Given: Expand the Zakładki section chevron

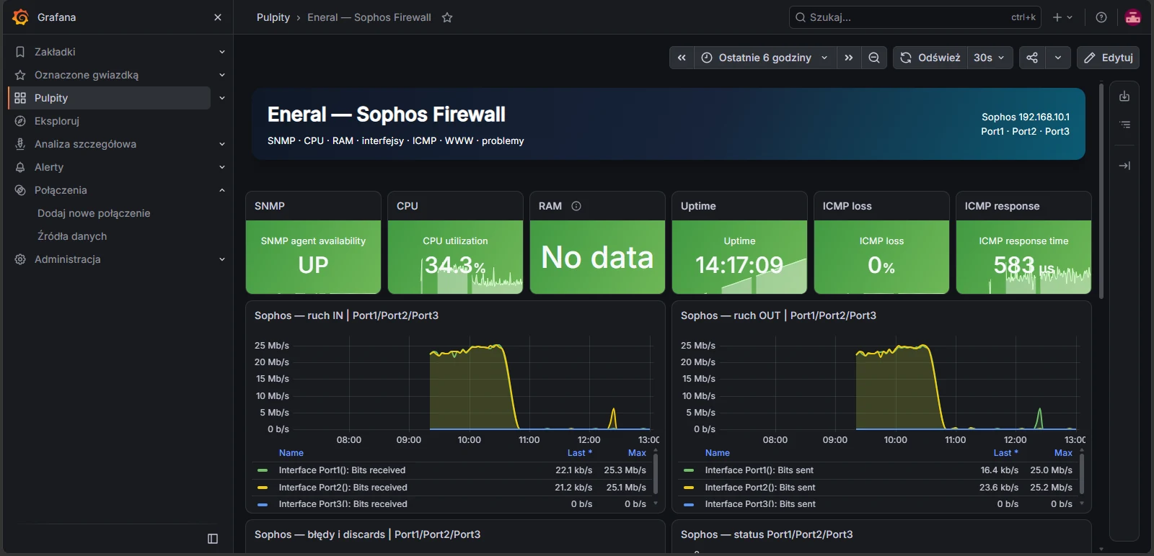Looking at the screenshot, I should (222, 52).
